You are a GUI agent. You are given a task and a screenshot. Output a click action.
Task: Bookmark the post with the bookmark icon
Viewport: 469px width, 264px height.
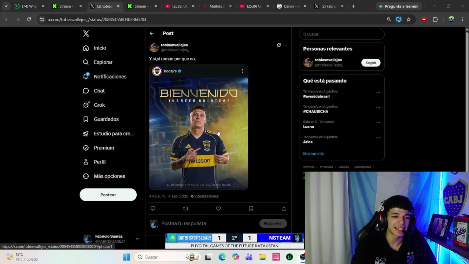251,209
